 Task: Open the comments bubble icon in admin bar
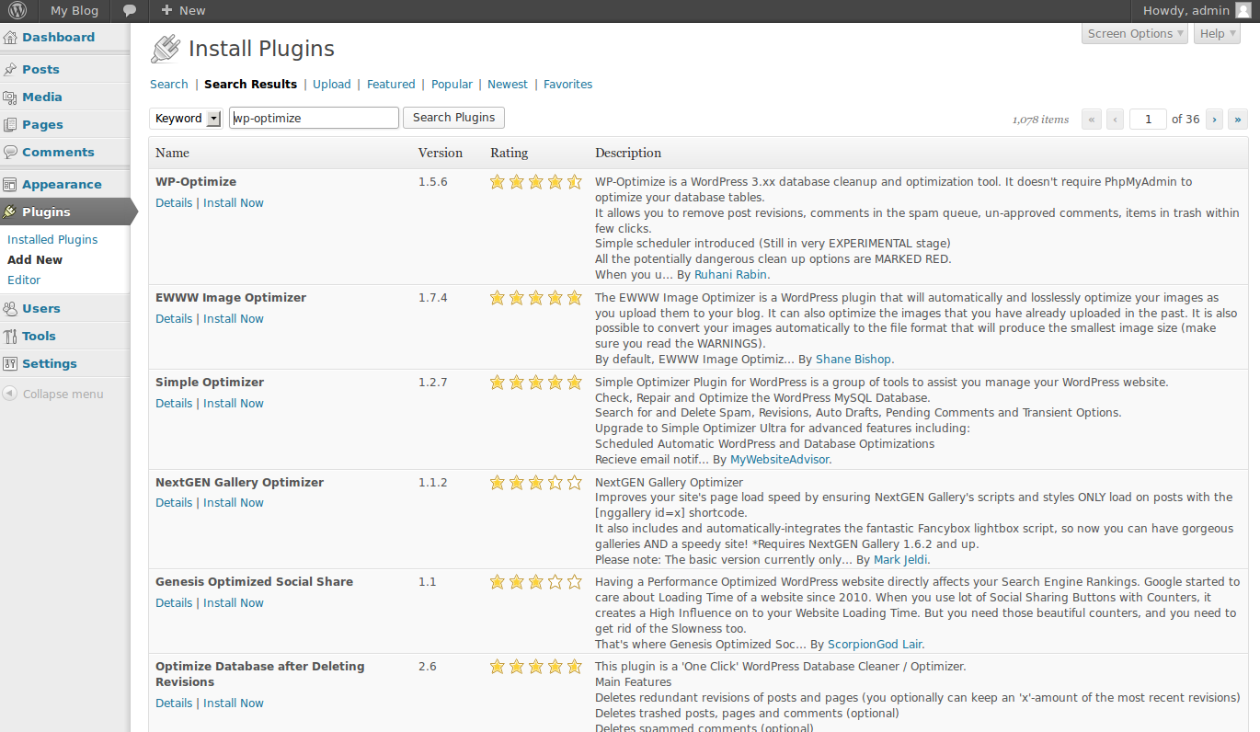coord(130,11)
